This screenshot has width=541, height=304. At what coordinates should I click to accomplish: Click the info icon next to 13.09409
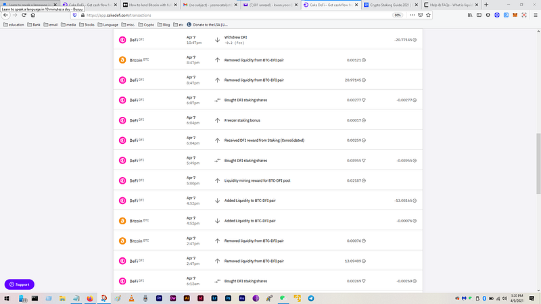364,261
